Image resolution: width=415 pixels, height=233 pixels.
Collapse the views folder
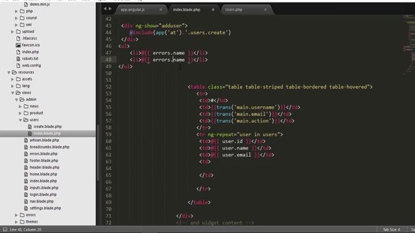pyautogui.click(x=12, y=93)
